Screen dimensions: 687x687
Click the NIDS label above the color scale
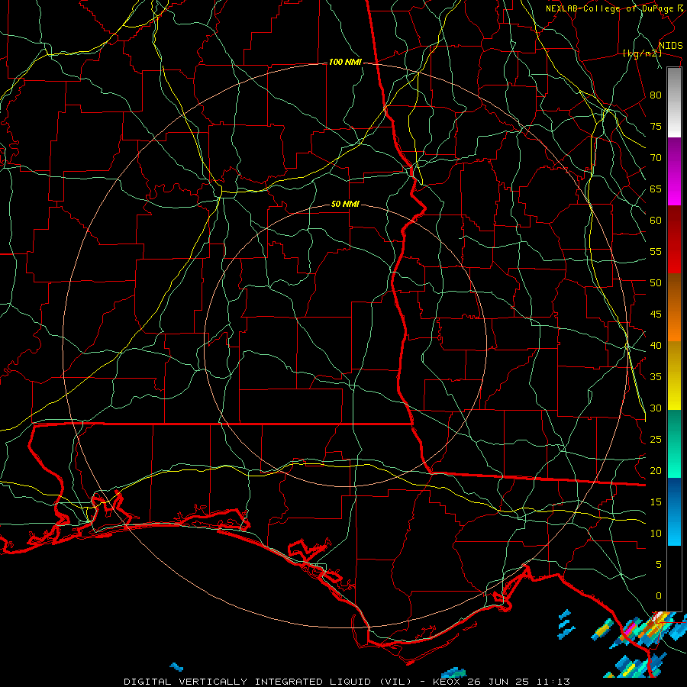click(670, 46)
